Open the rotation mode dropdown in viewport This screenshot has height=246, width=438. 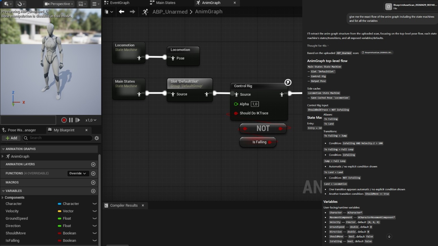coord(21,4)
